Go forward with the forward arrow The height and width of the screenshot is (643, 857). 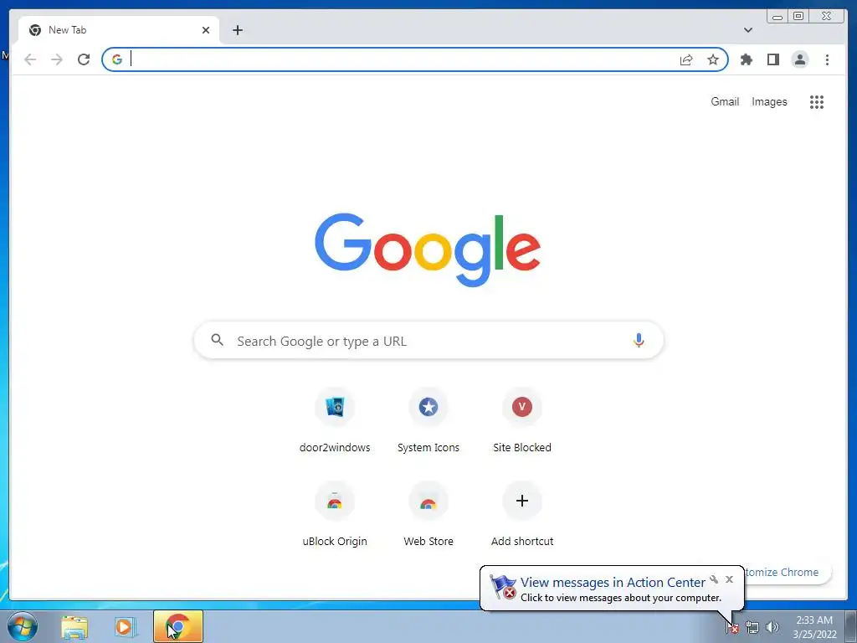click(57, 59)
